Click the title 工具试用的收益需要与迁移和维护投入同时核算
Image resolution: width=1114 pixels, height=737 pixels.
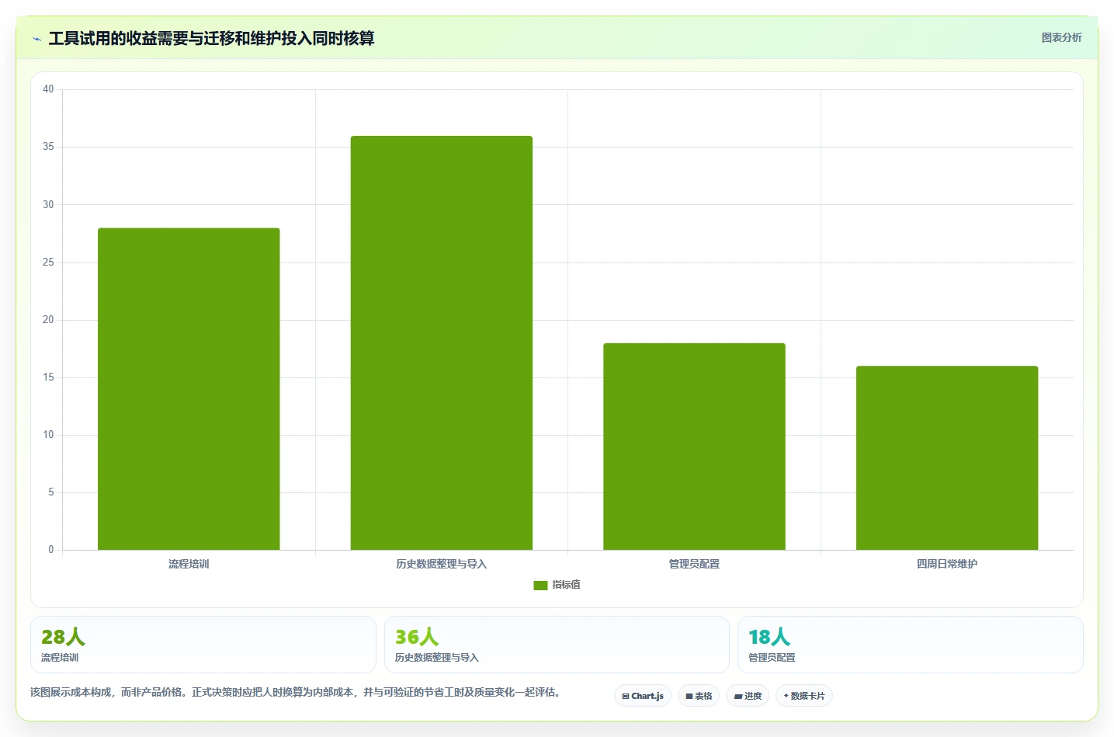(x=211, y=38)
